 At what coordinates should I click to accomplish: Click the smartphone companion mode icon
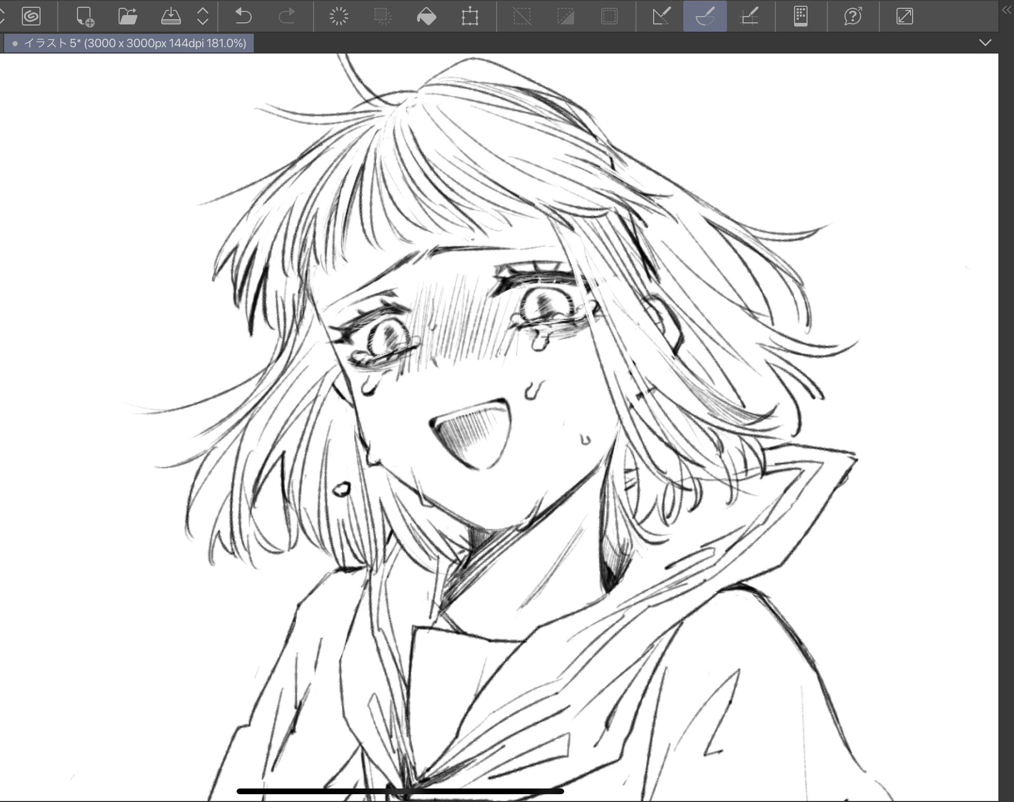(801, 16)
